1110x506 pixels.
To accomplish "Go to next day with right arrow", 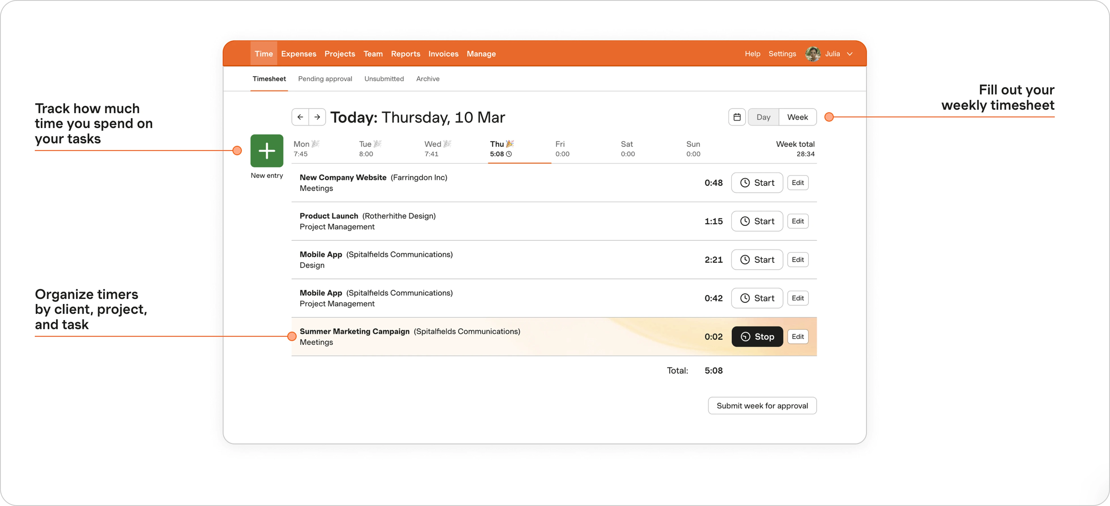I will pyautogui.click(x=317, y=117).
